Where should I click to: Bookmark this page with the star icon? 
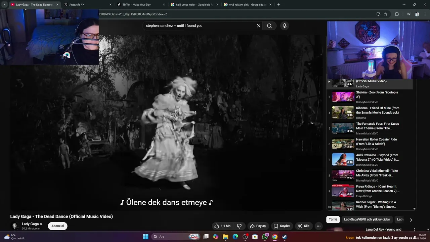click(x=386, y=14)
